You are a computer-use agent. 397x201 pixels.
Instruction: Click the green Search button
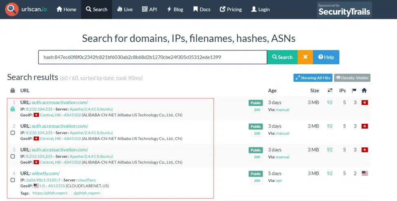[x=282, y=57]
